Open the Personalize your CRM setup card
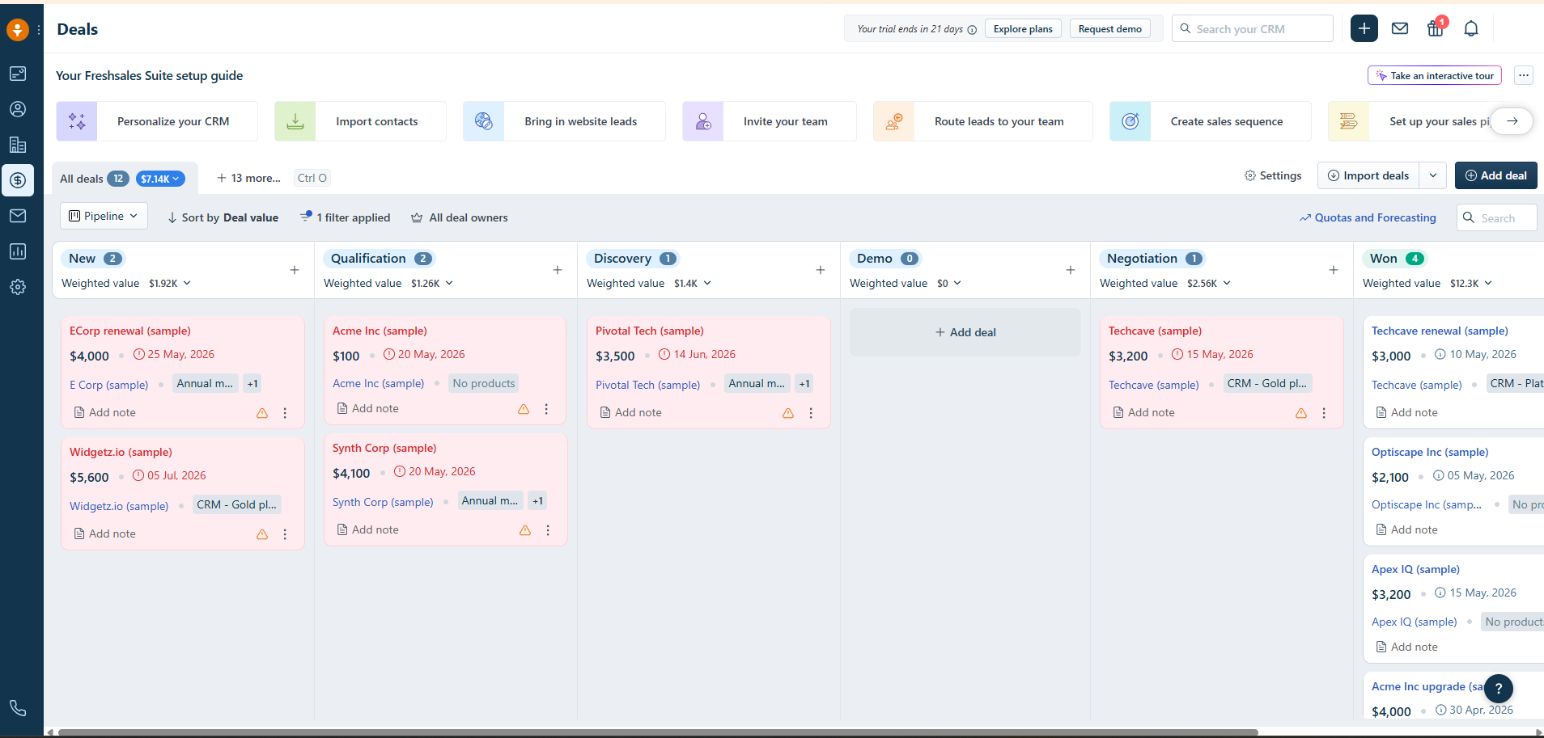1544x738 pixels. (157, 121)
